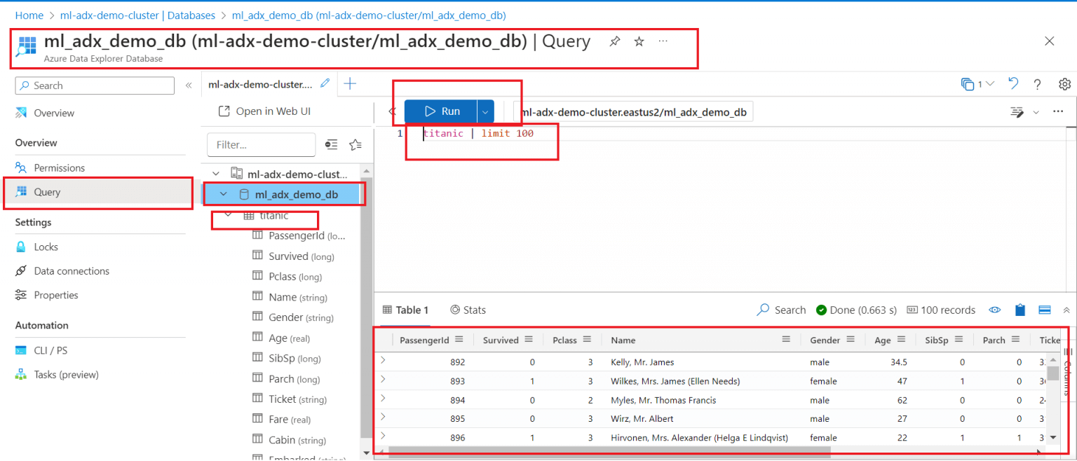The height and width of the screenshot is (461, 1077).
Task: Run the query
Action: (x=442, y=111)
